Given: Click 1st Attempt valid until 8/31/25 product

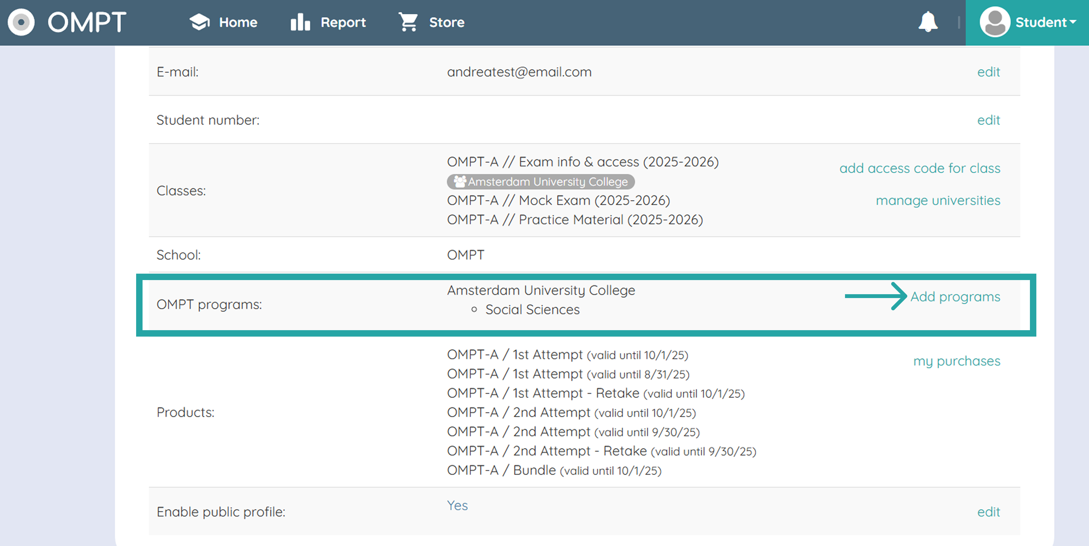Looking at the screenshot, I should (568, 374).
